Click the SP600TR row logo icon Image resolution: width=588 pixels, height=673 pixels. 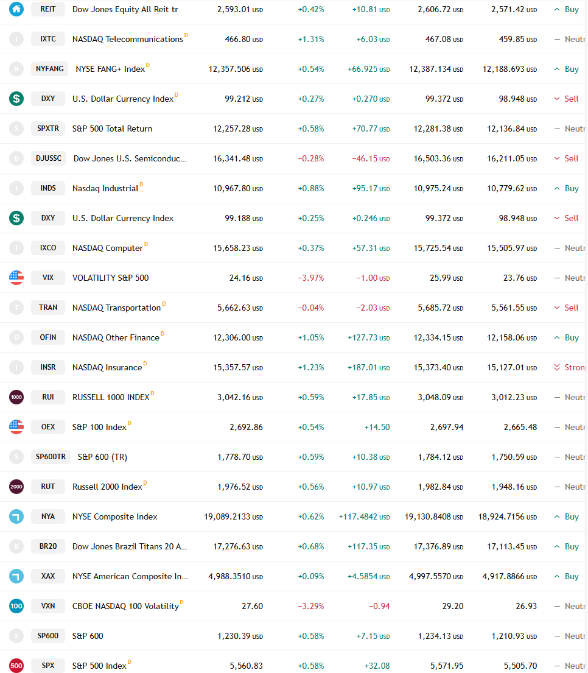click(16, 457)
